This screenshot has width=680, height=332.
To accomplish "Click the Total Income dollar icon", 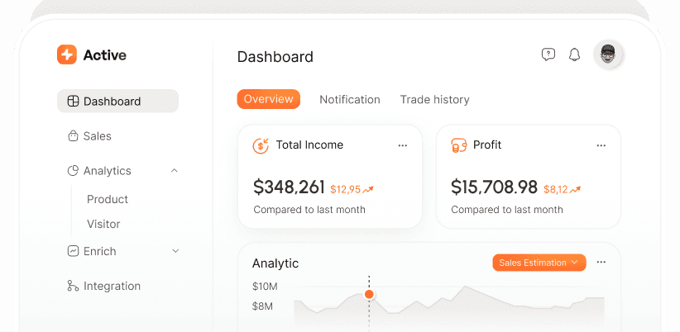I will tap(261, 145).
